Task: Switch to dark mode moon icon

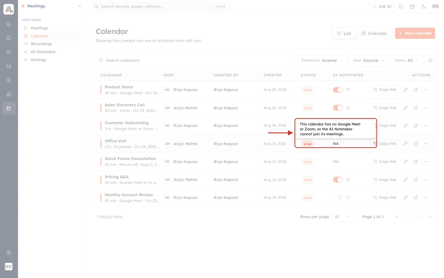Action: point(424,6)
